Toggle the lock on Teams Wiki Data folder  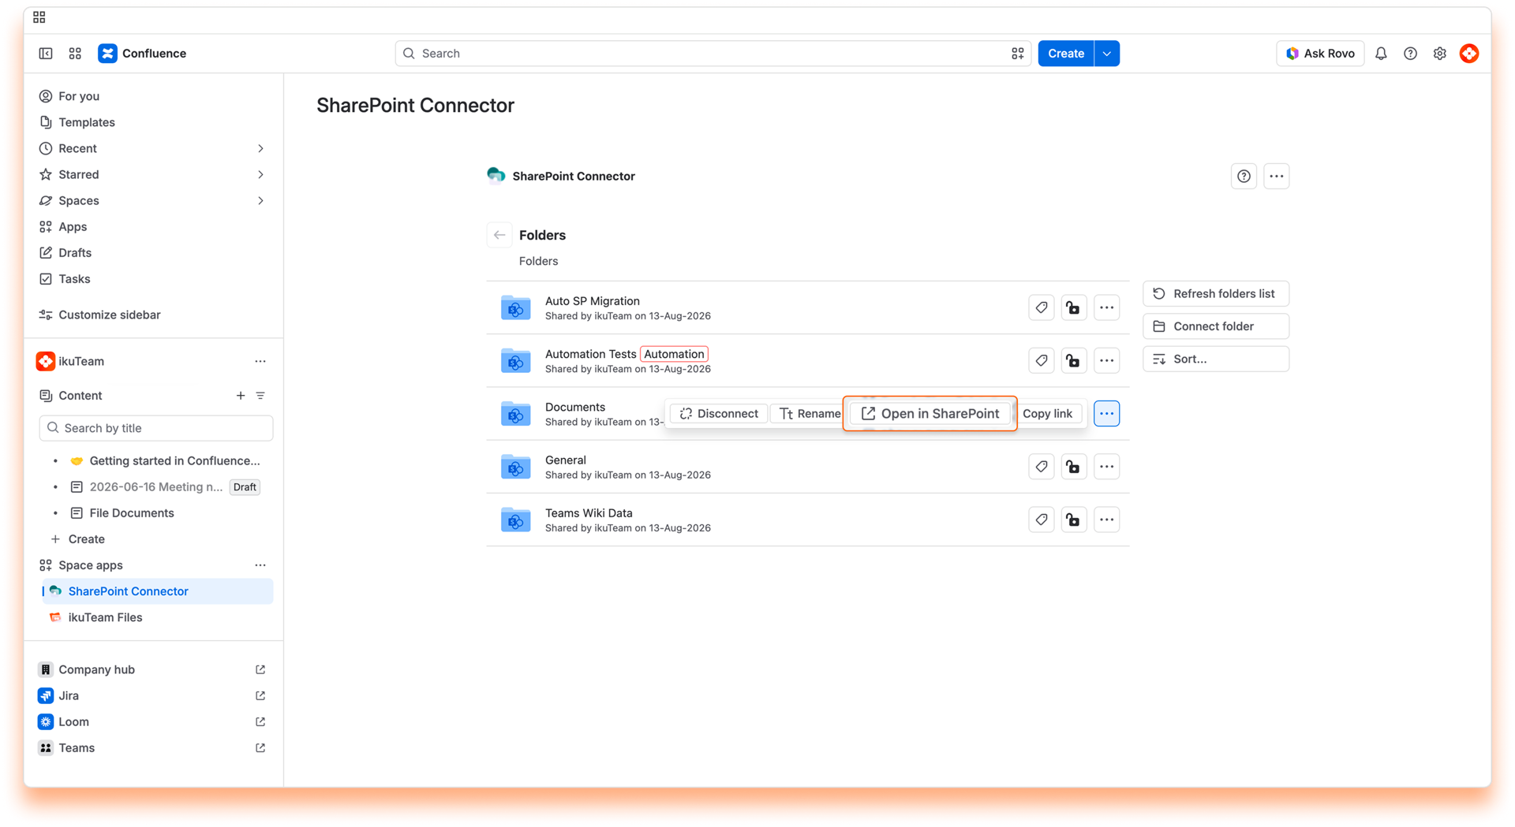[x=1073, y=520]
